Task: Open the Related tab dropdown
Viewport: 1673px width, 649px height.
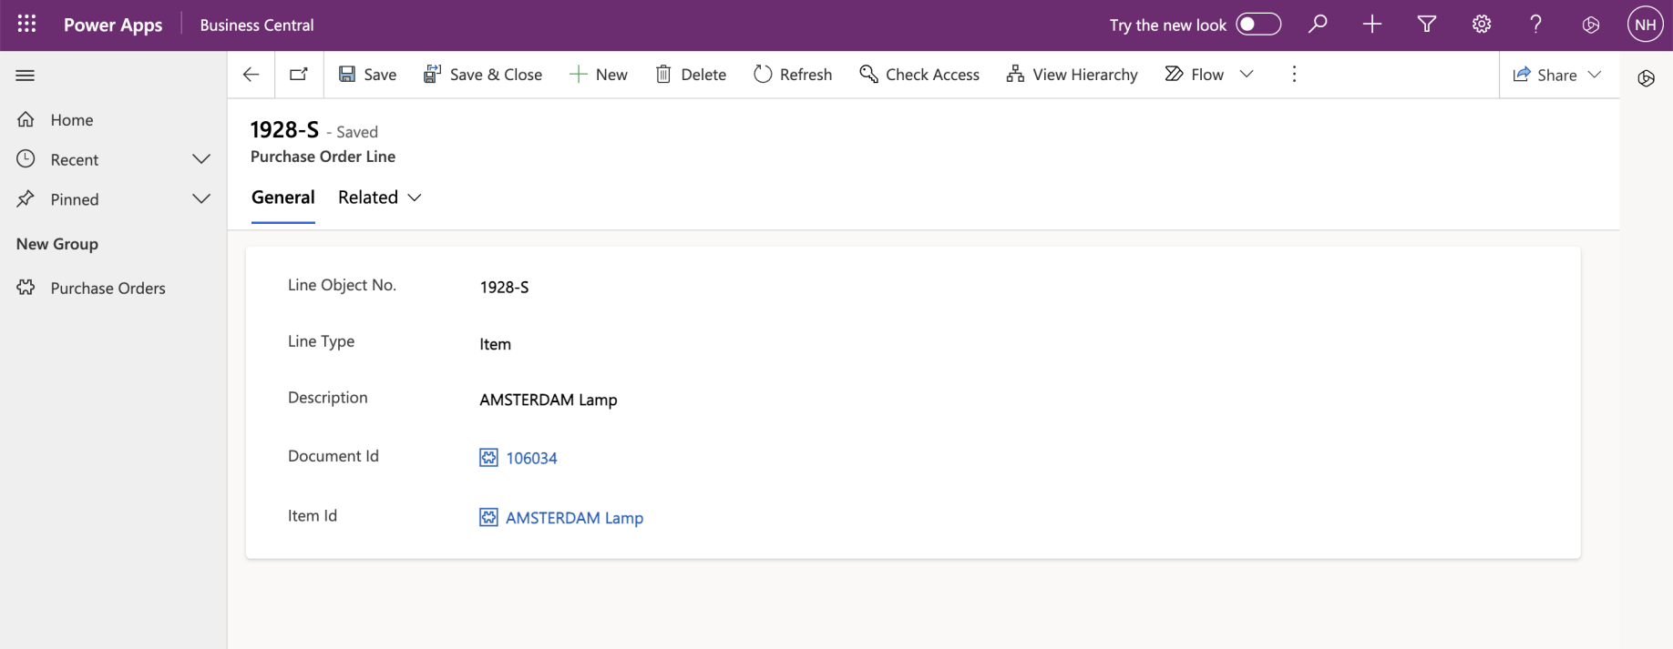Action: pyautogui.click(x=380, y=198)
